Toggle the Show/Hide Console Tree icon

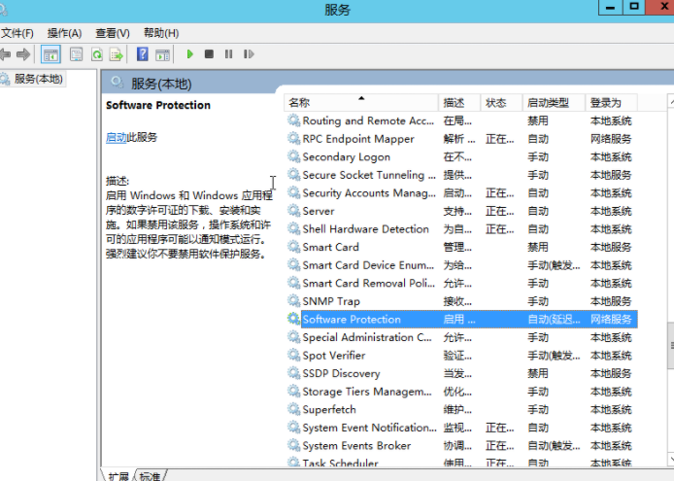pos(51,54)
